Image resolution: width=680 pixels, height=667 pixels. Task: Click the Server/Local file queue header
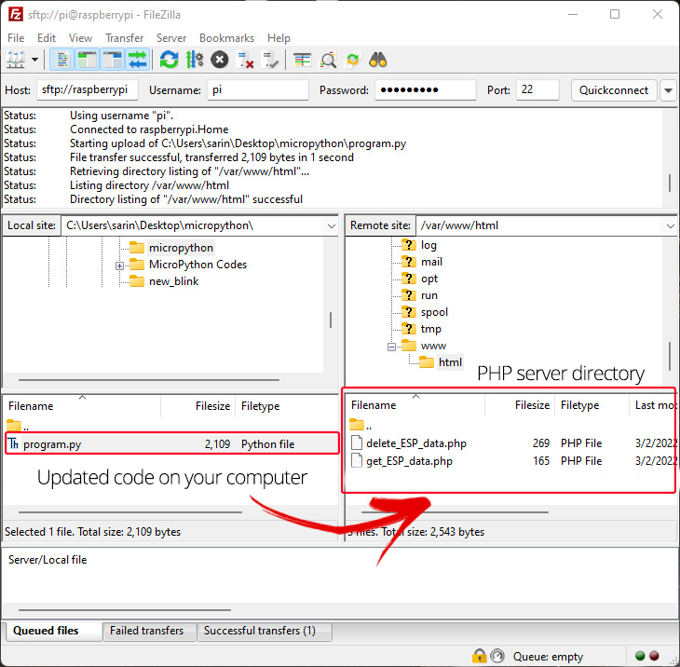pyautogui.click(x=48, y=560)
